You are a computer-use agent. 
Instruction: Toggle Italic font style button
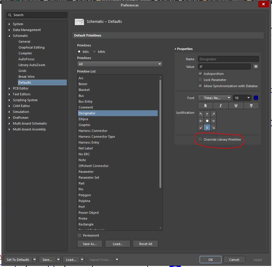pos(220,106)
